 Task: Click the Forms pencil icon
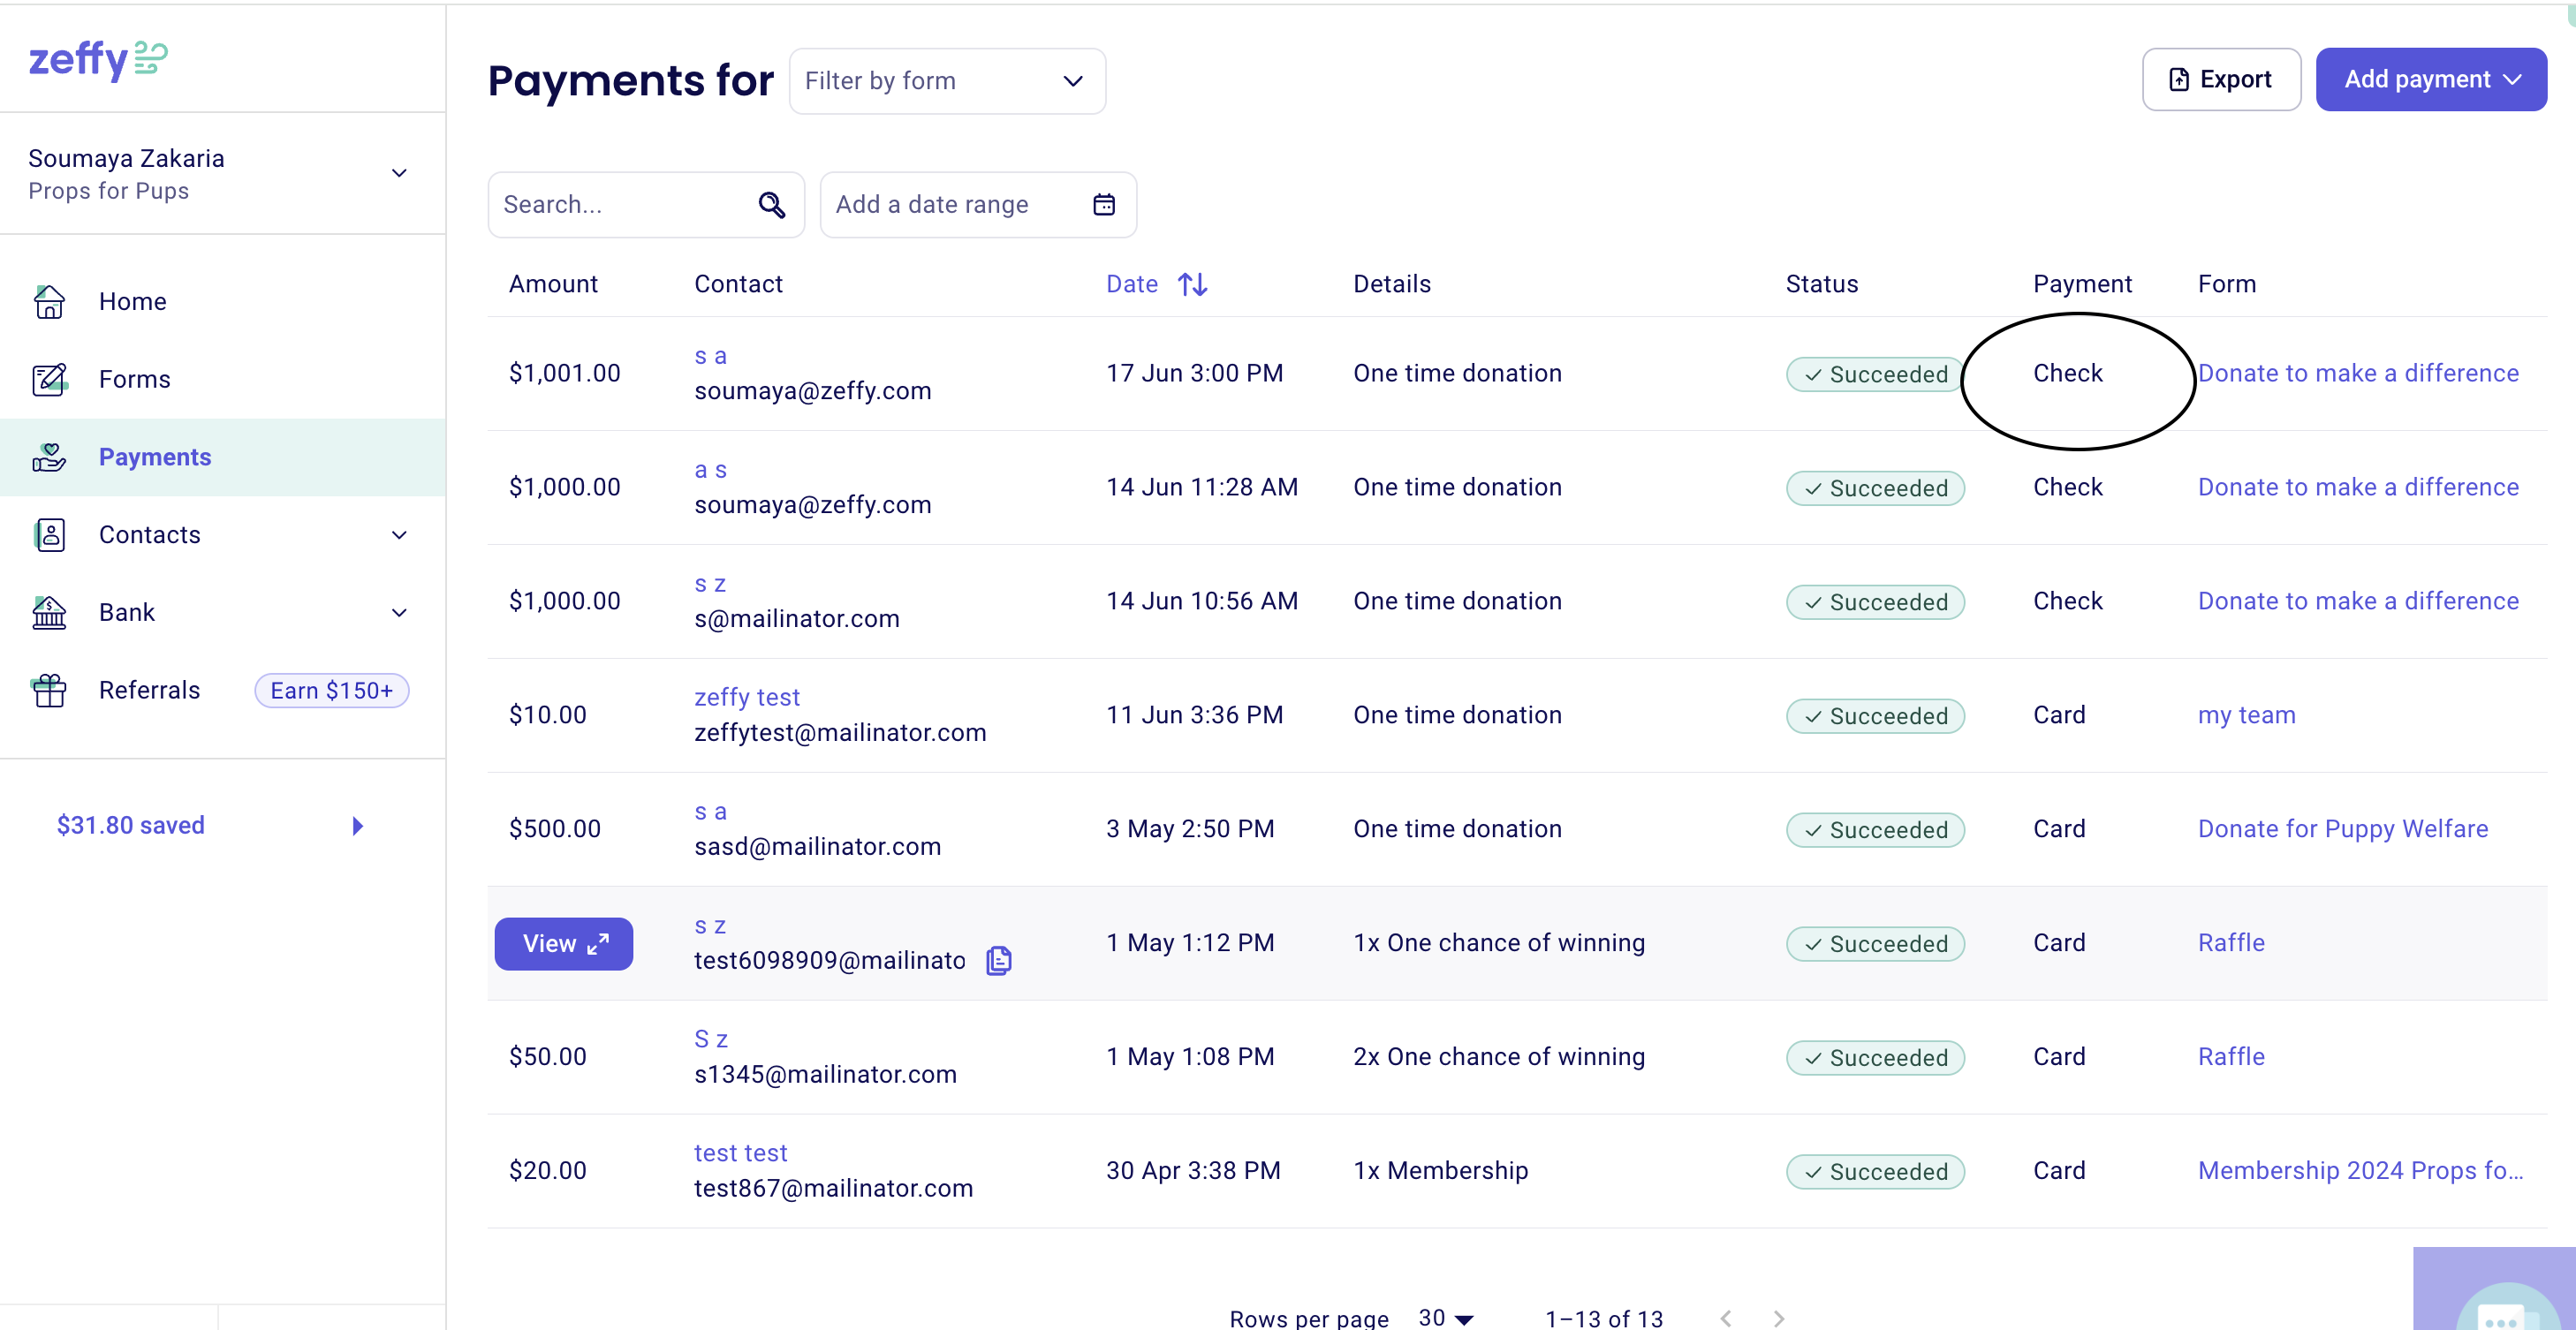[49, 379]
